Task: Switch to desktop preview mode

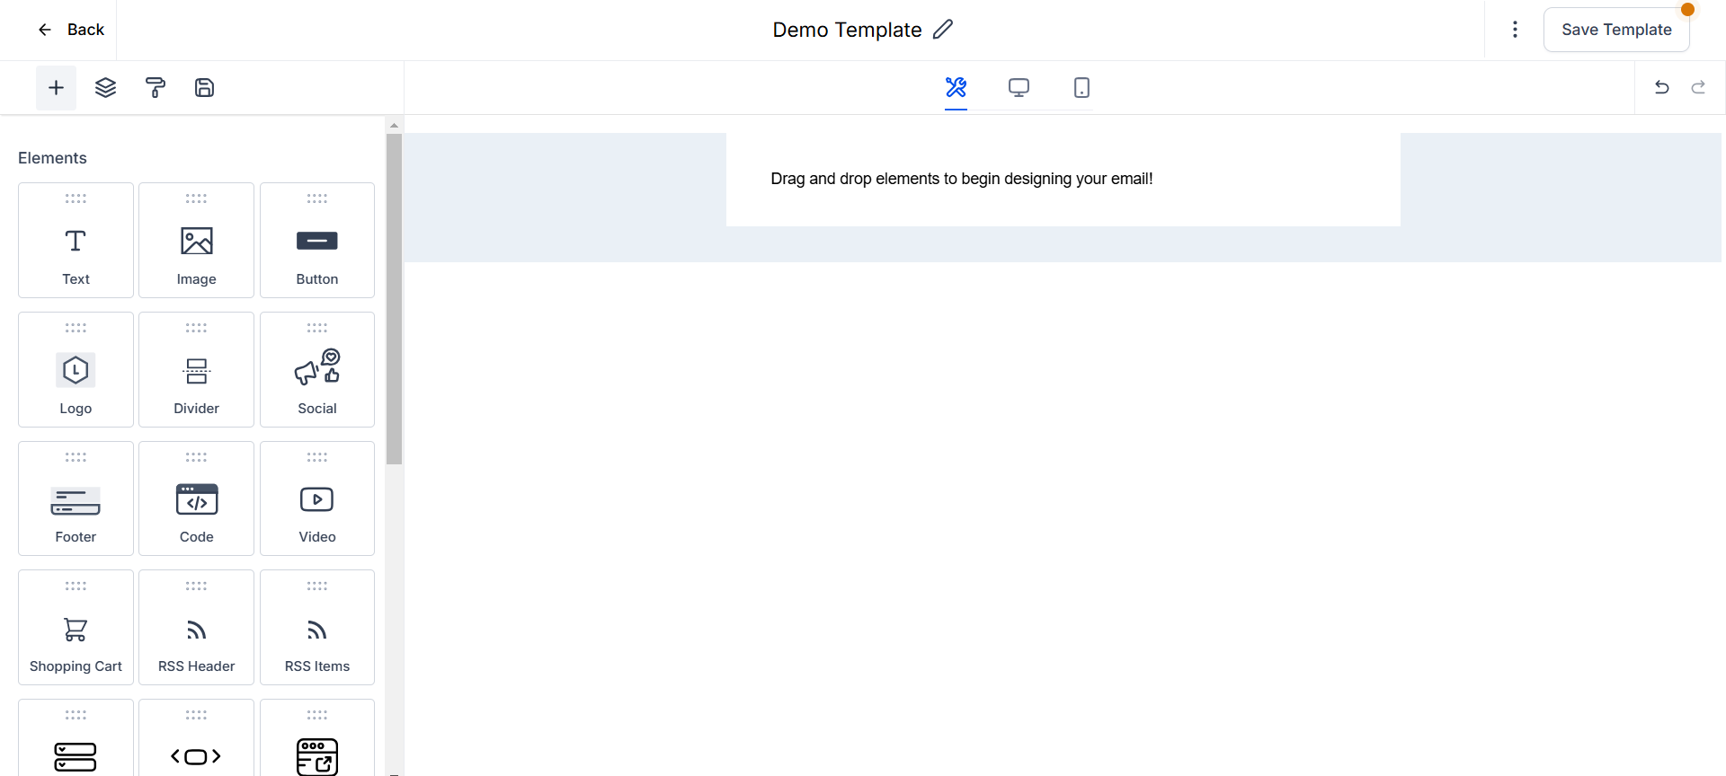Action: click(1019, 87)
